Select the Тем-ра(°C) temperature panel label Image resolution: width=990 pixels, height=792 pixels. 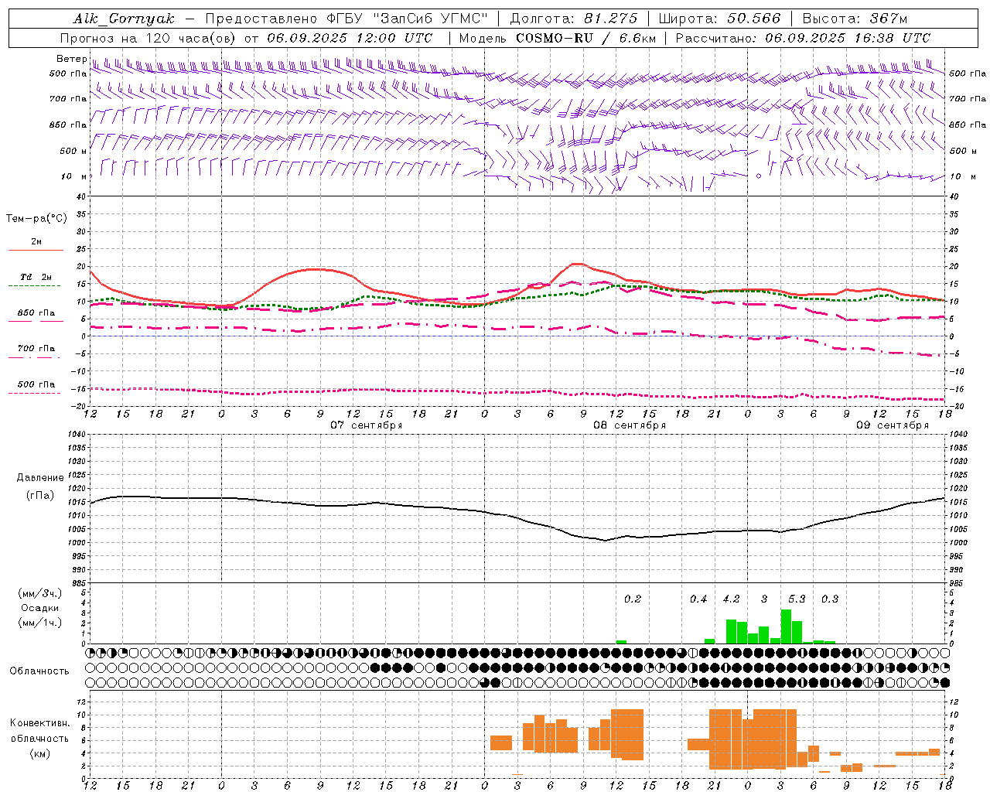point(36,219)
